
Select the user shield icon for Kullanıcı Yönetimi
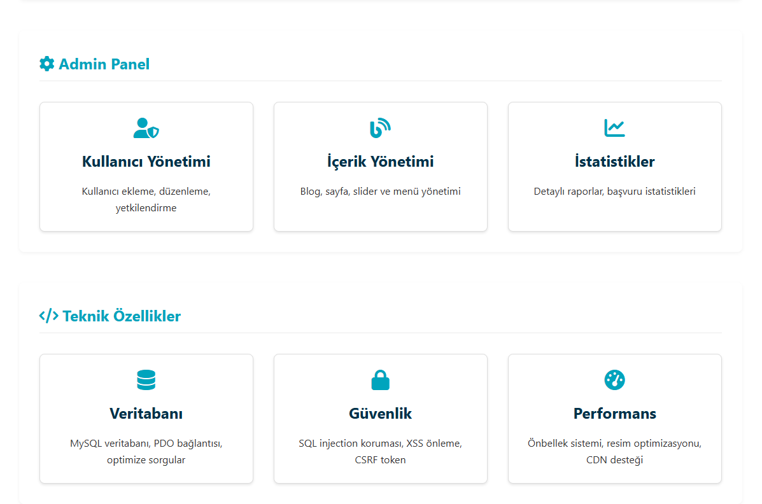click(146, 128)
